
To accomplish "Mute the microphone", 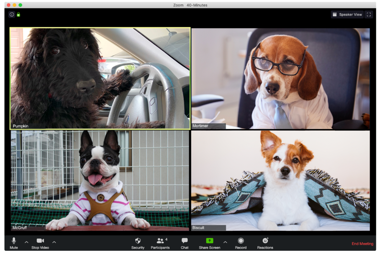I will pos(14,243).
